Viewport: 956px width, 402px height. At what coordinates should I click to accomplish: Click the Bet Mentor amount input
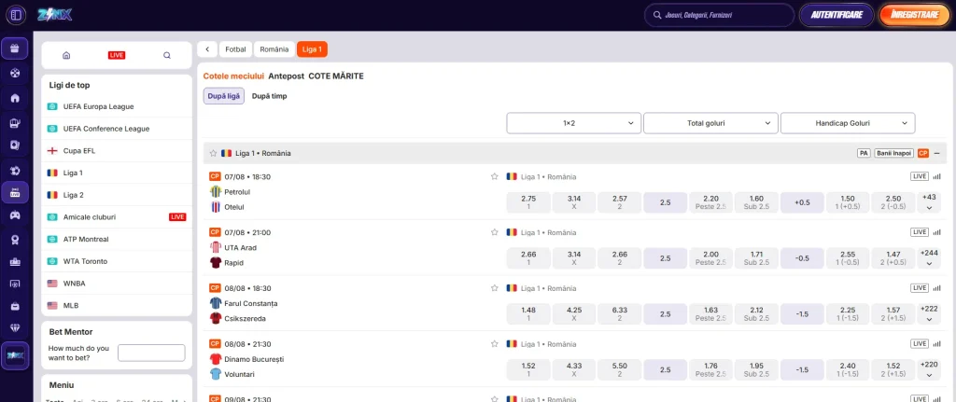(x=151, y=353)
